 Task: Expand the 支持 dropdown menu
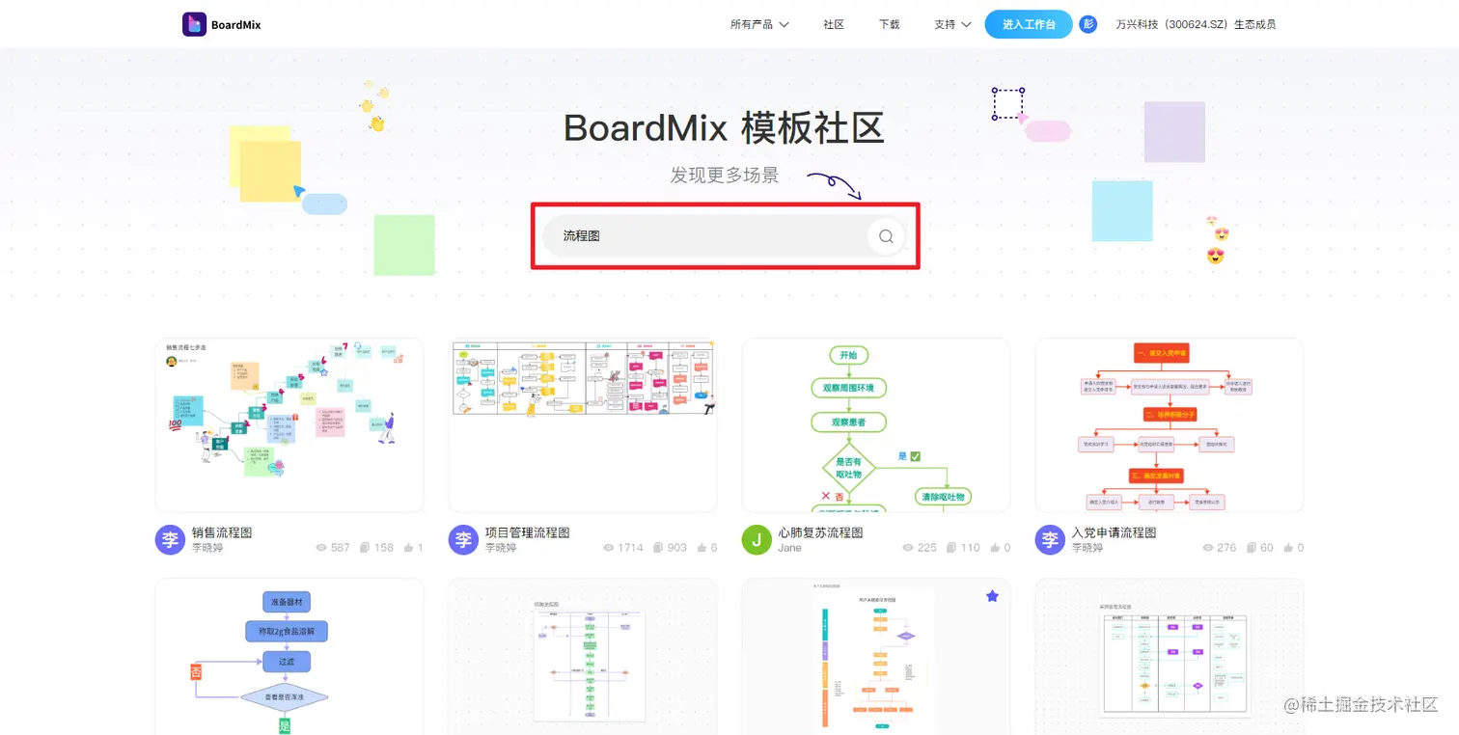point(952,24)
